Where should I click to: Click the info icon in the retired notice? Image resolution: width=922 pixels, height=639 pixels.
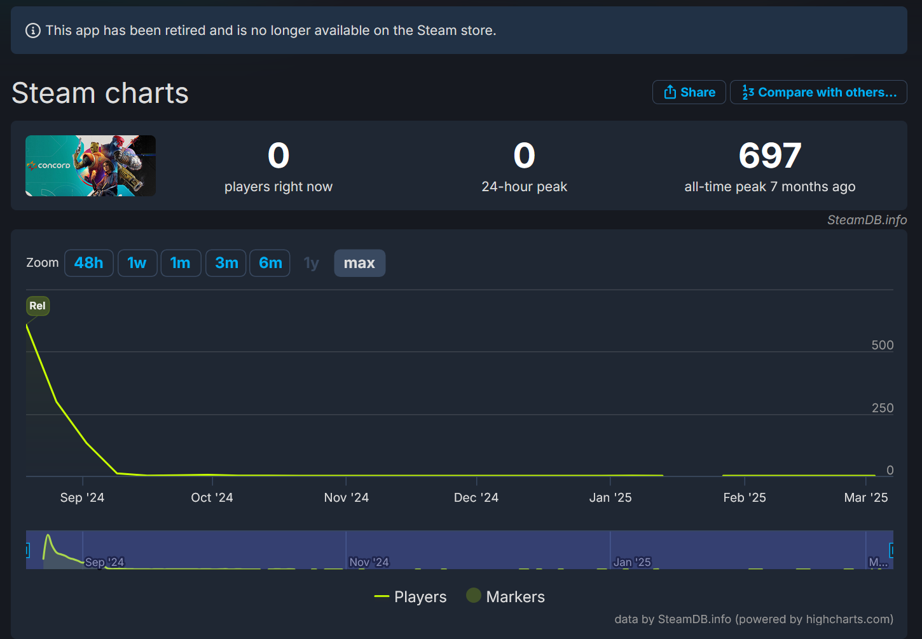point(33,30)
